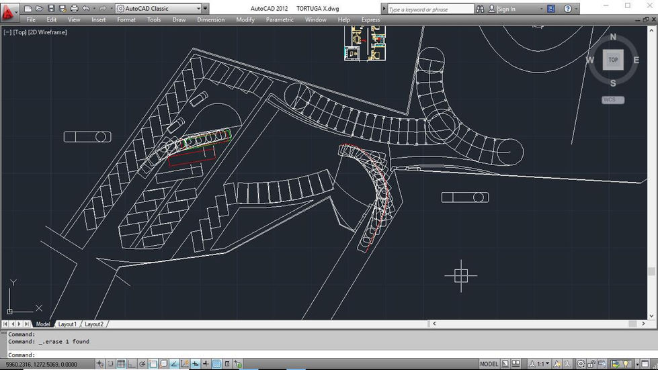The height and width of the screenshot is (370, 658).
Task: Click the Redo arrow icon
Action: click(103, 8)
